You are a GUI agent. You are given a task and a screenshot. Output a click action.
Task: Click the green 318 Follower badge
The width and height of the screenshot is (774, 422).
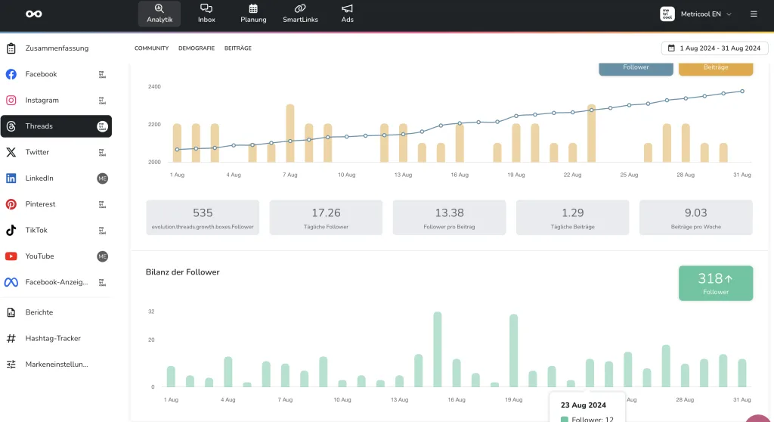(x=715, y=283)
